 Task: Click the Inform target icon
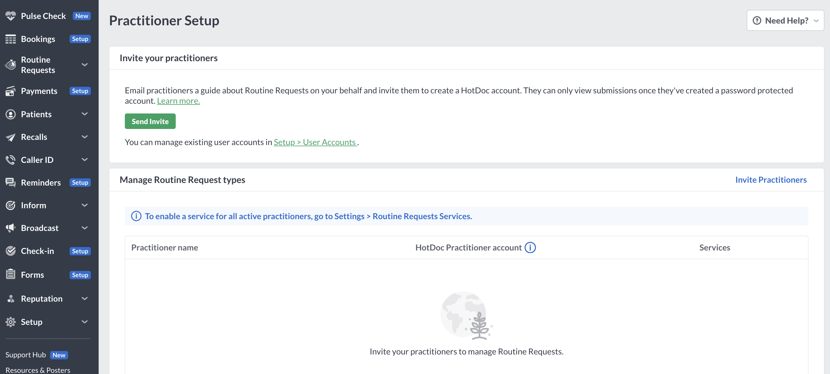point(11,205)
